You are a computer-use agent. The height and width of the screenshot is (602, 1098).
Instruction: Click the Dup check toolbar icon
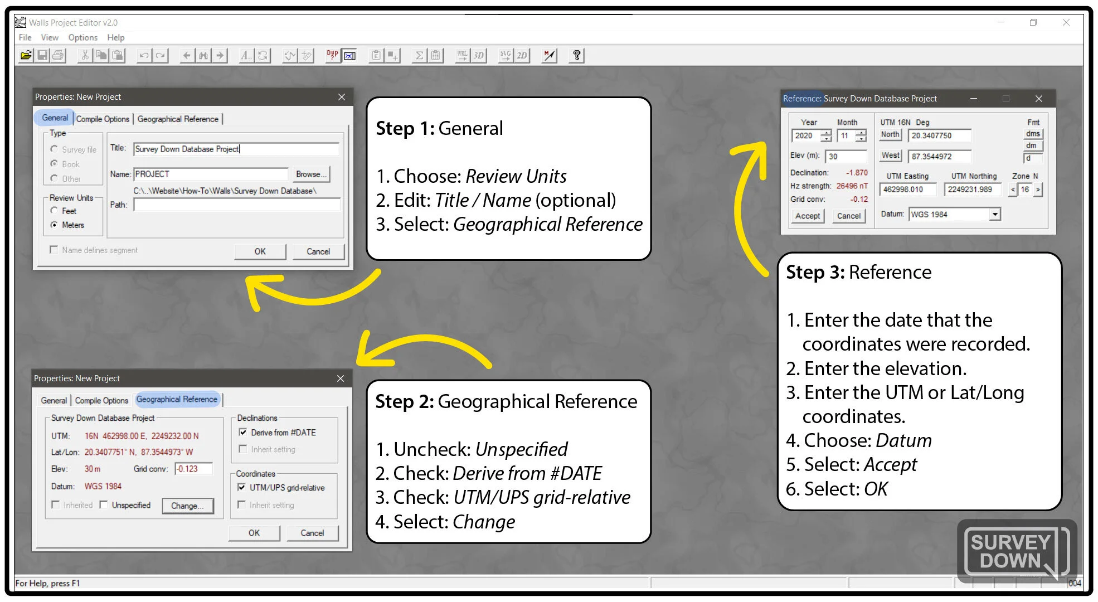(x=333, y=55)
